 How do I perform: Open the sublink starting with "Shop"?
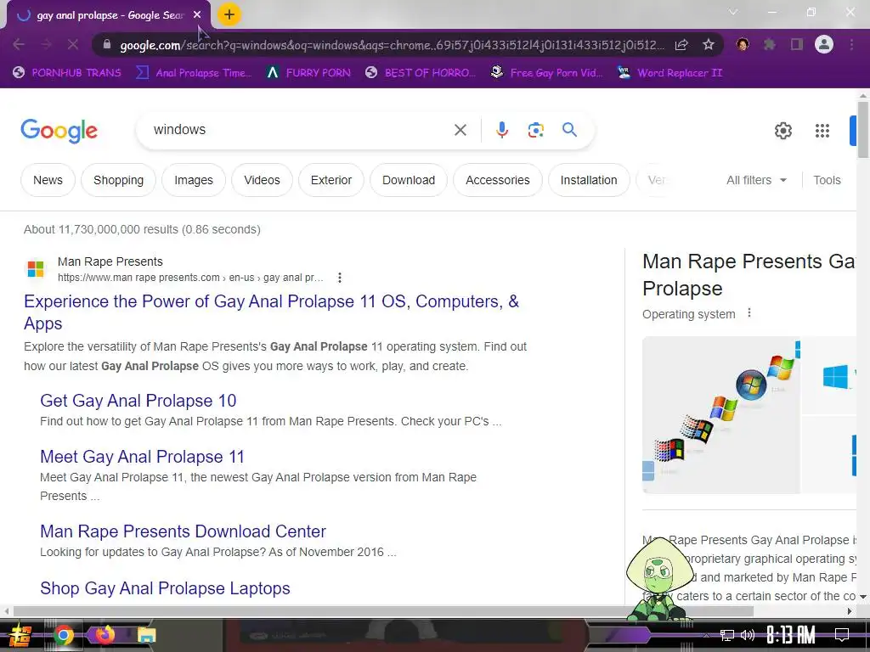(165, 587)
